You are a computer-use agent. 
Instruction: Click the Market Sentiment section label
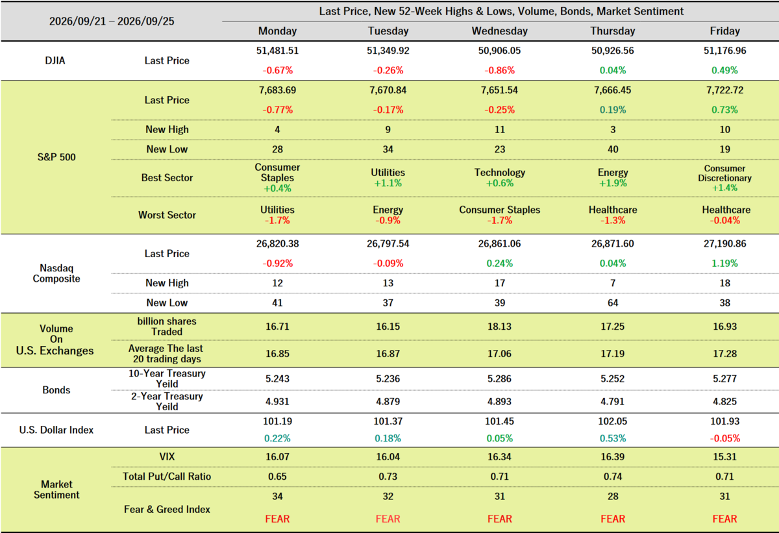coord(56,490)
